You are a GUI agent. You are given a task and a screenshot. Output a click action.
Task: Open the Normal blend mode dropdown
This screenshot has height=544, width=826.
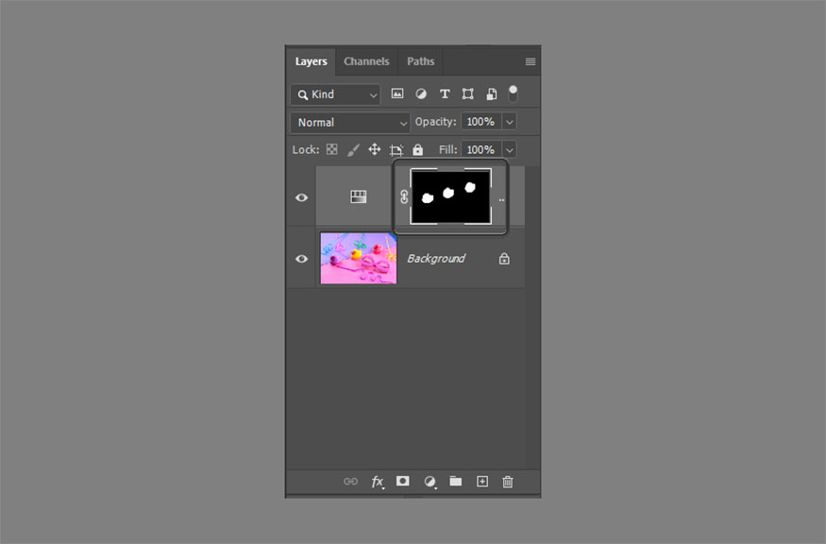[350, 123]
